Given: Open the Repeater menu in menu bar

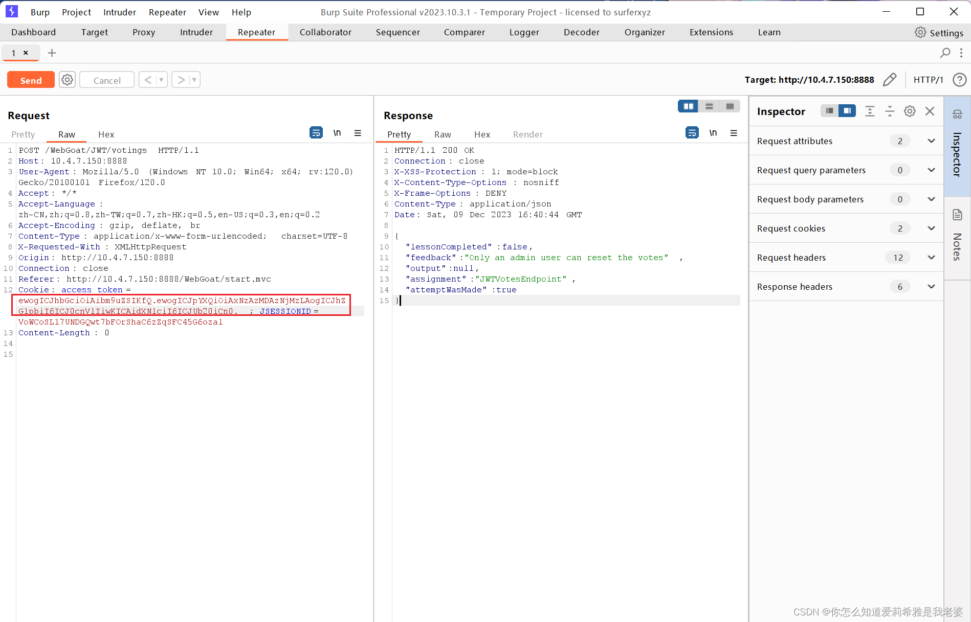Looking at the screenshot, I should (x=167, y=12).
